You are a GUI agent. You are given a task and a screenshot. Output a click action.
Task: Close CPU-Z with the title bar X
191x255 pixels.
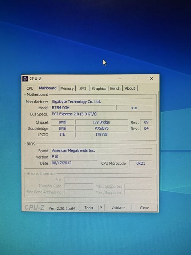pos(151,79)
